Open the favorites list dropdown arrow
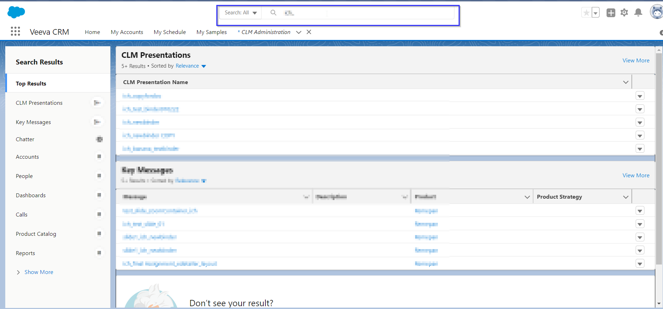The image size is (663, 309). click(595, 13)
